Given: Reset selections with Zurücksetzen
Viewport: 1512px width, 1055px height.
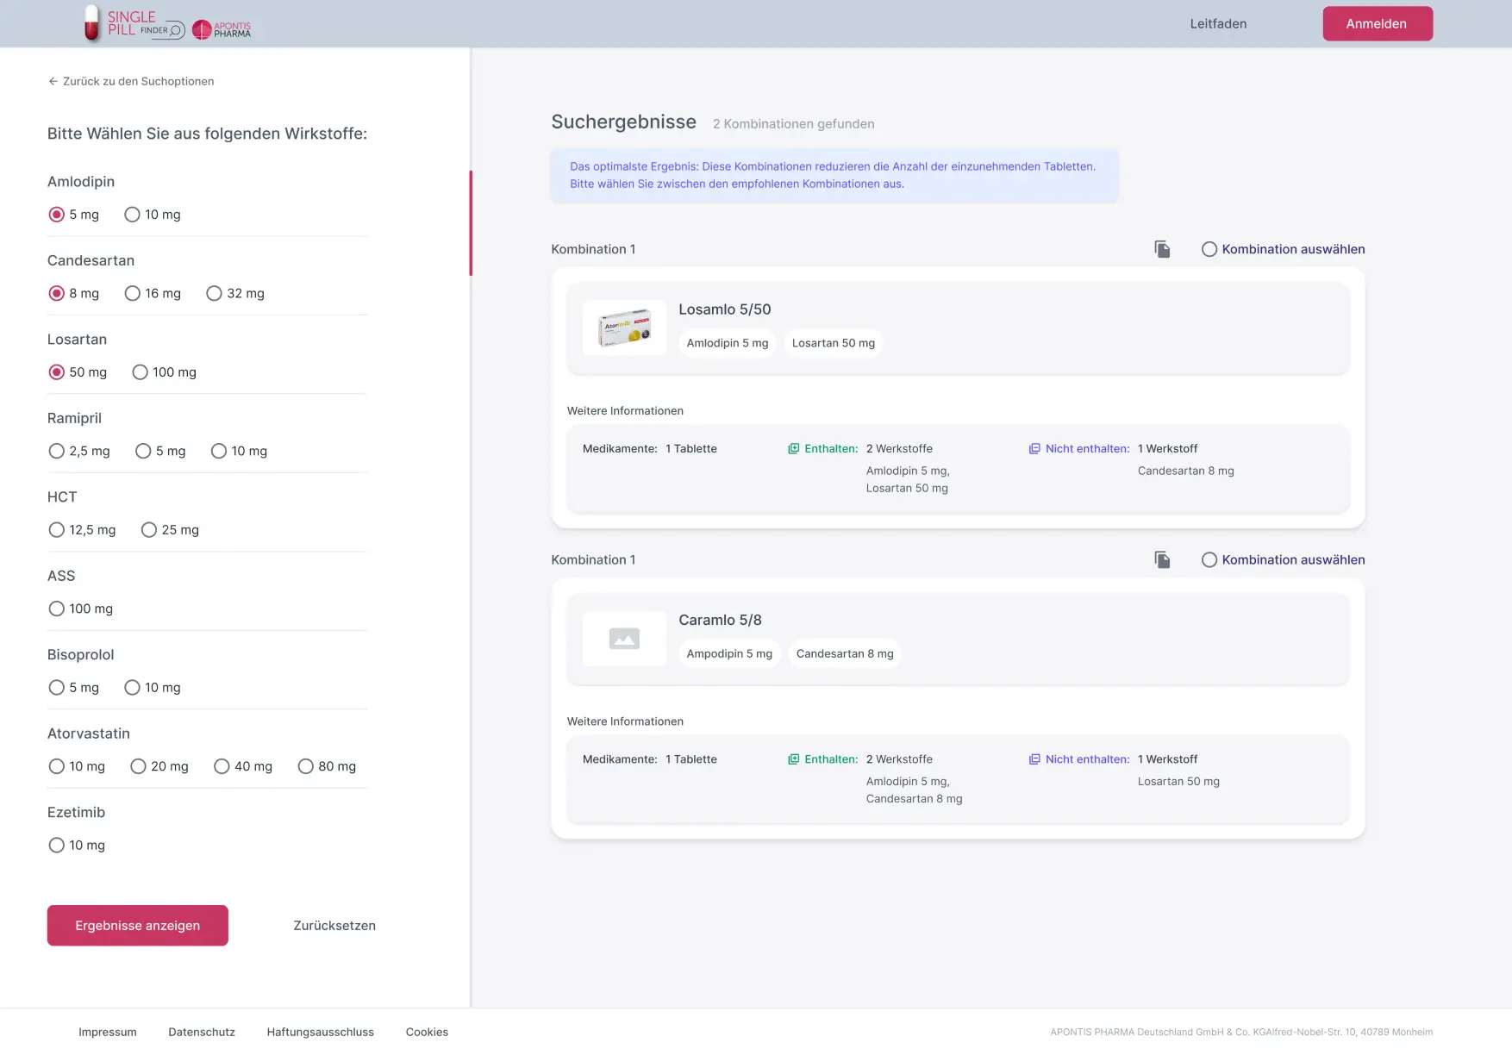Looking at the screenshot, I should pyautogui.click(x=334, y=926).
